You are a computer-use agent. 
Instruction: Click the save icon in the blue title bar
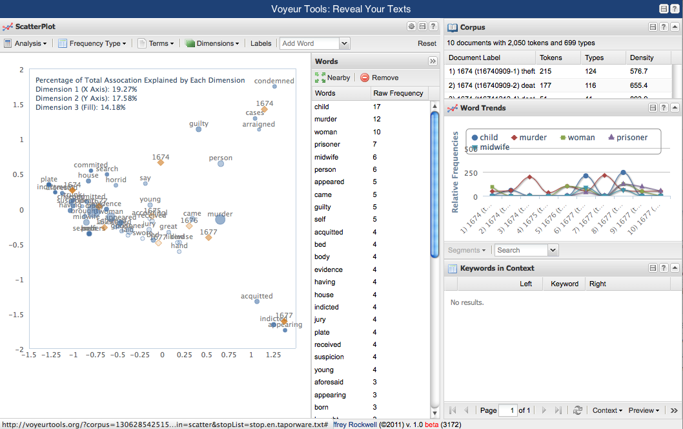(664, 8)
